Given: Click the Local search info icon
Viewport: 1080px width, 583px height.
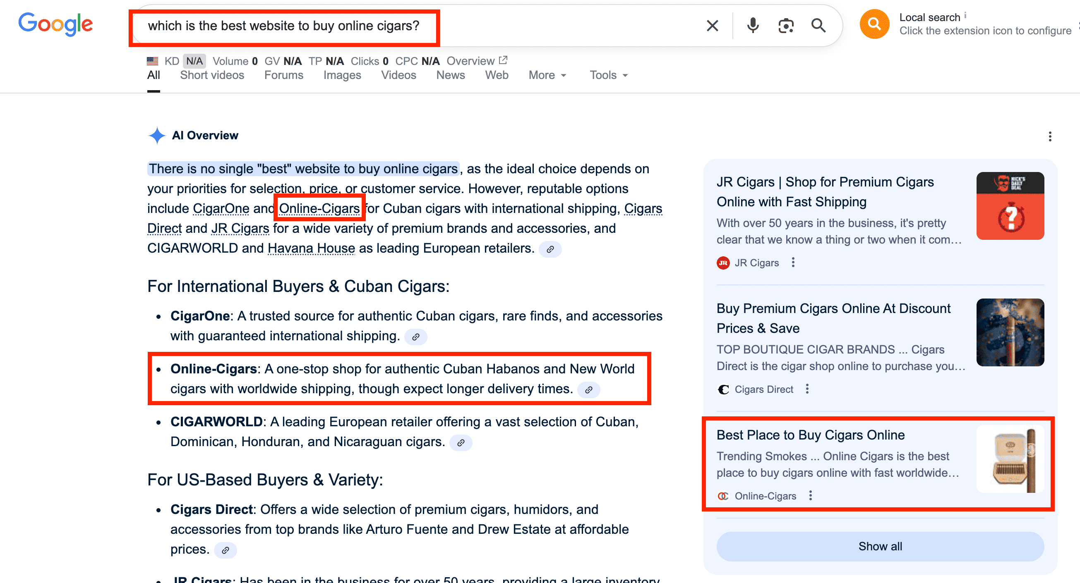Looking at the screenshot, I should (x=965, y=15).
